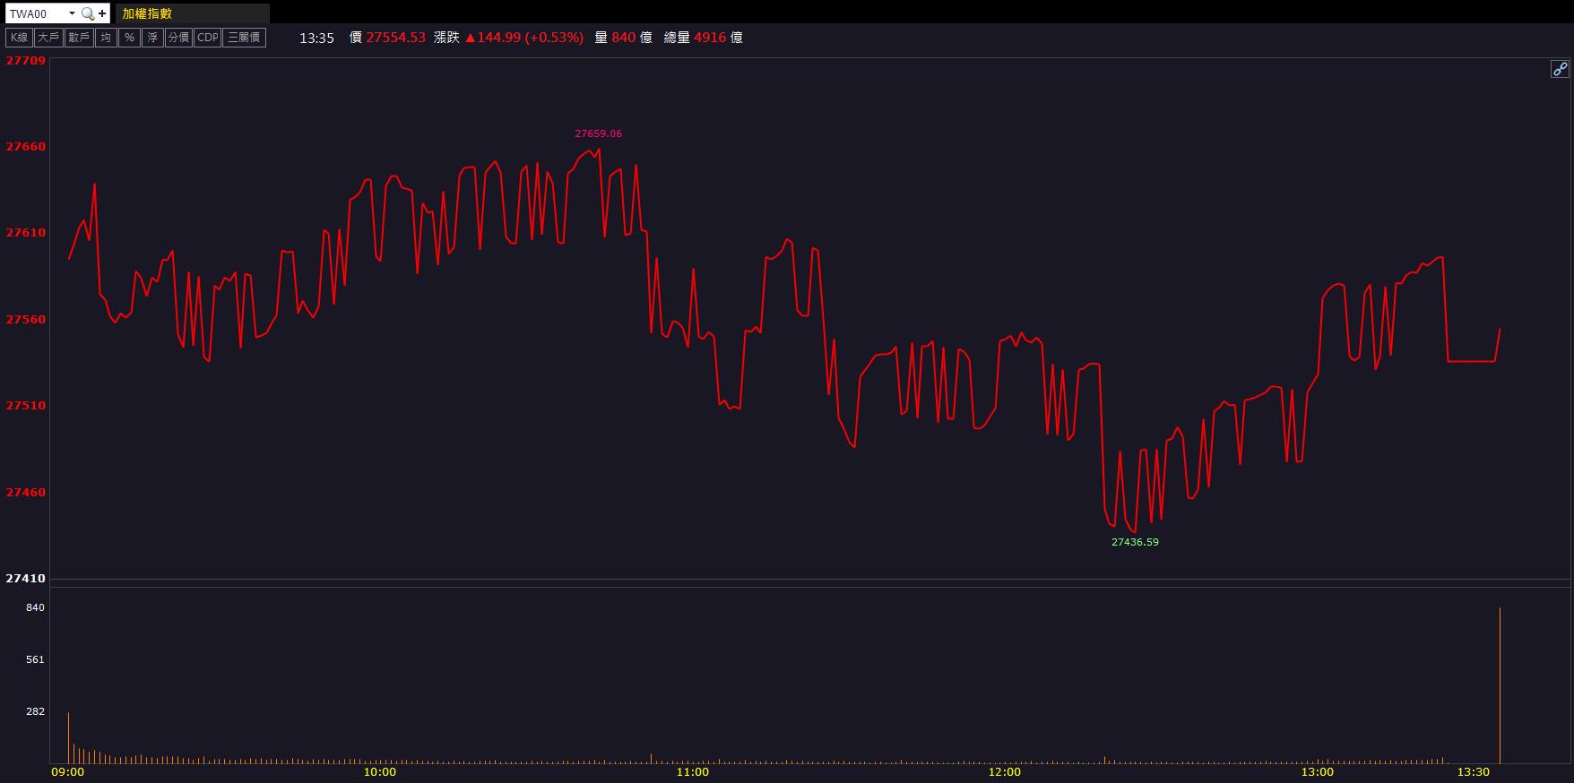Click the 三關價 button
This screenshot has width=1574, height=783.
pos(244,38)
